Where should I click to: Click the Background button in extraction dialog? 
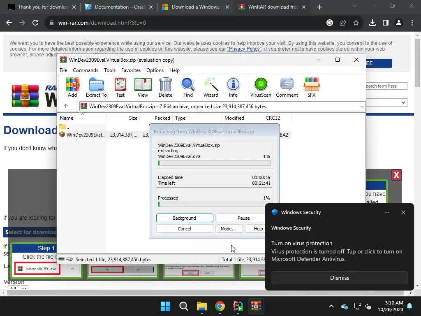185,218
